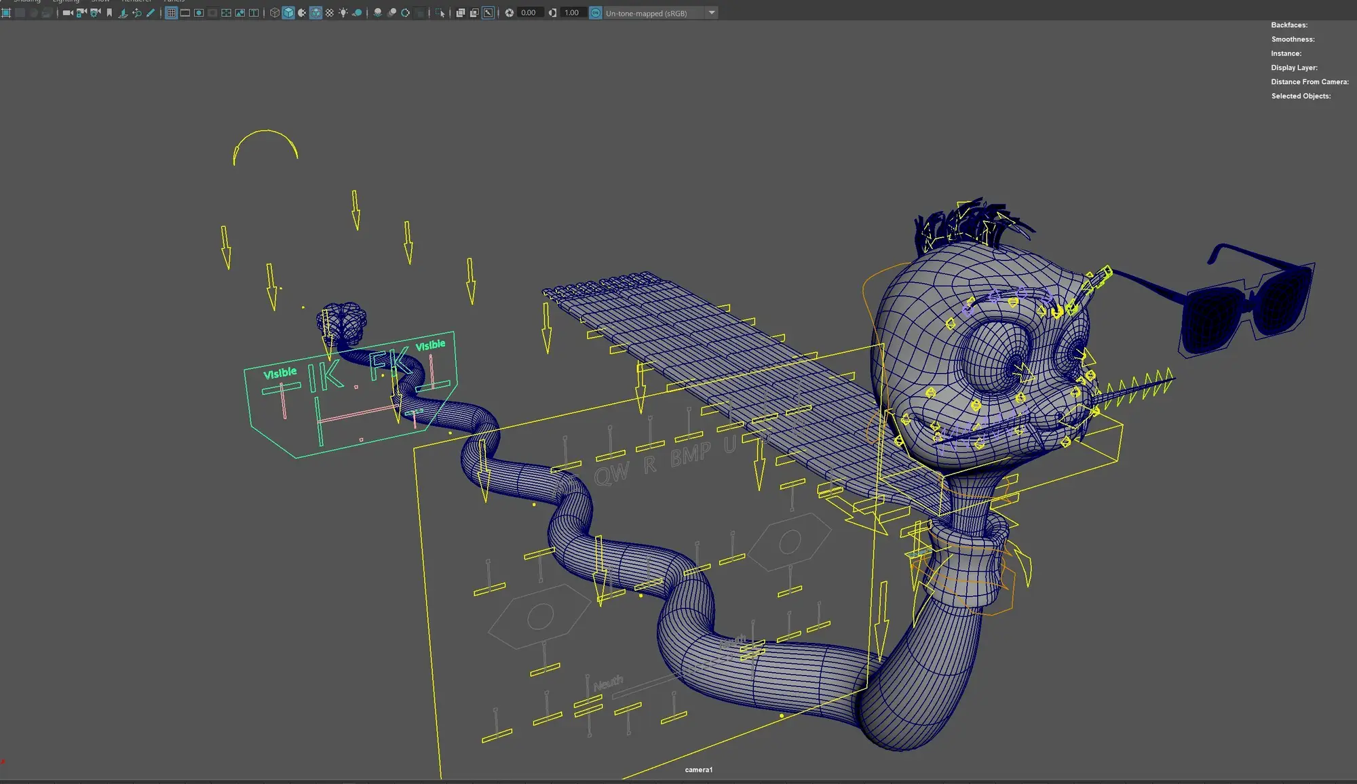
Task: Toggle color management ON button
Action: pyautogui.click(x=595, y=13)
